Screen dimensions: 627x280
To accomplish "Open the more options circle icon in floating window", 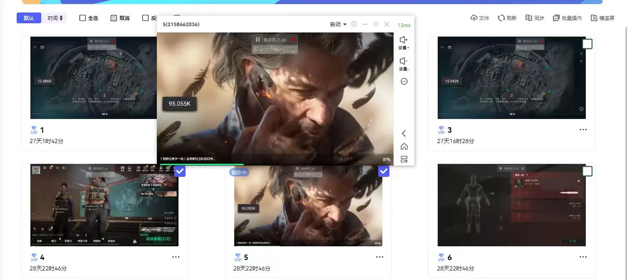I will point(404,82).
